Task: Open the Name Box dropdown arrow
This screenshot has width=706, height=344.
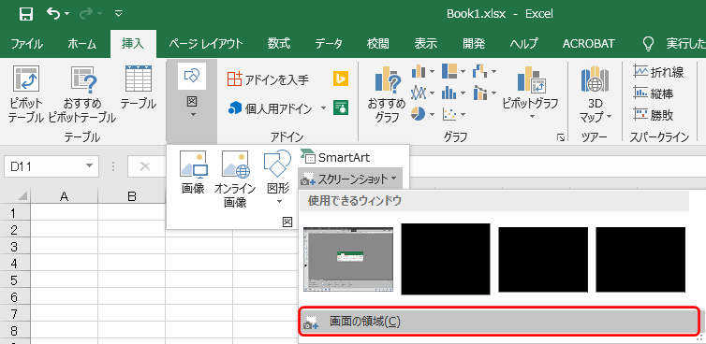Action: click(x=88, y=166)
